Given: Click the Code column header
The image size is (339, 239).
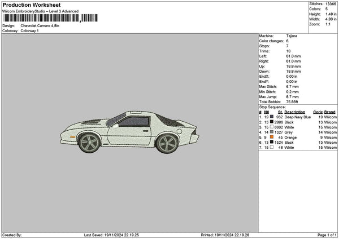Looking at the screenshot, I should point(318,112).
